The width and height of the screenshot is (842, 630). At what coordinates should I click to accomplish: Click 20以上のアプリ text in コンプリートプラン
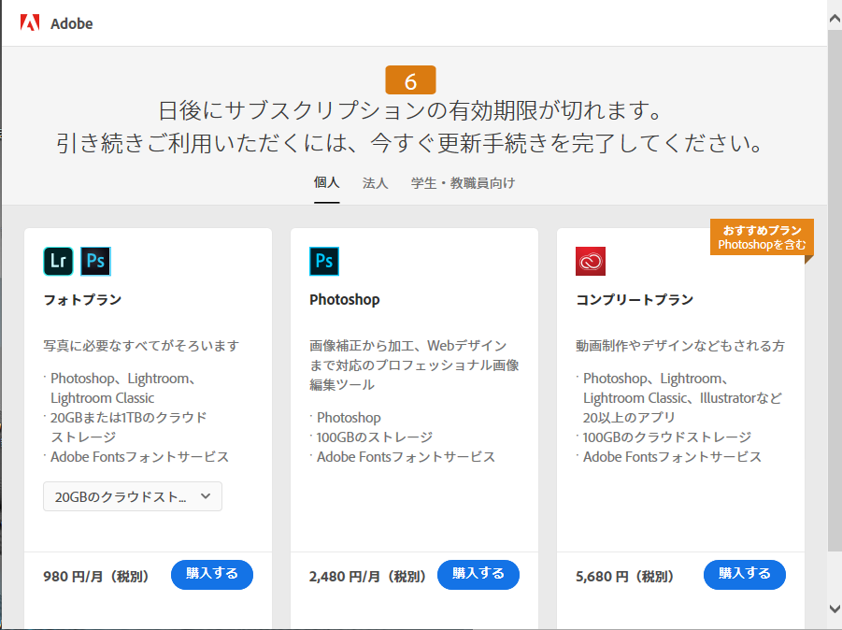click(x=629, y=417)
